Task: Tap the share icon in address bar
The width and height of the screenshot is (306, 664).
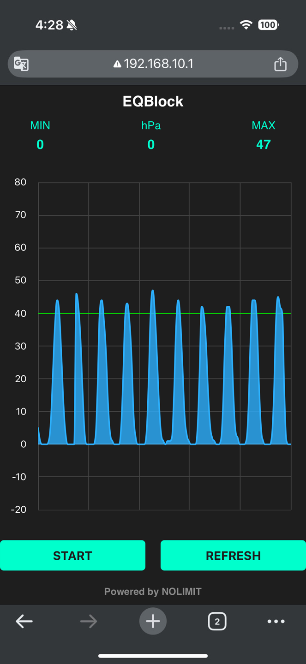Action: pyautogui.click(x=280, y=64)
